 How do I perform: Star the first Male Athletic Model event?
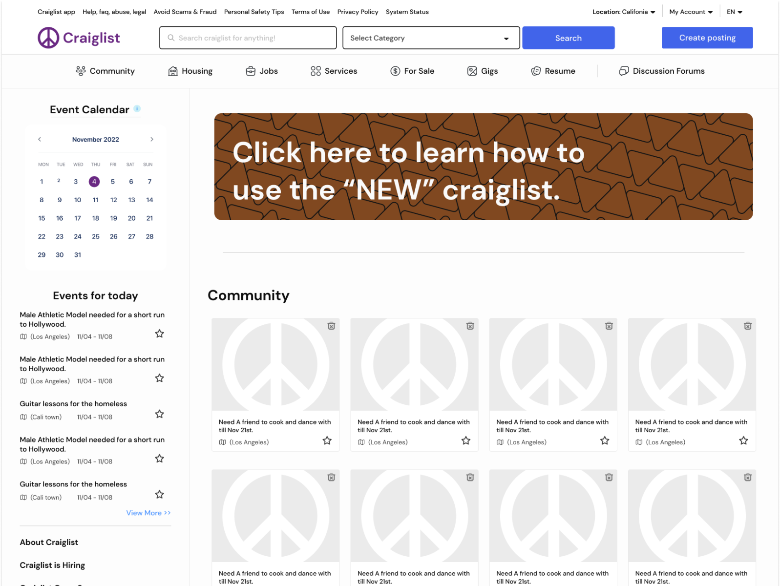pos(159,334)
